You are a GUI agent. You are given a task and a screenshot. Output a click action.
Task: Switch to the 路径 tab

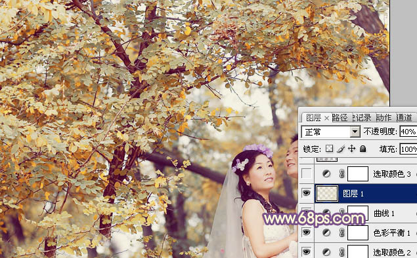tap(340, 117)
